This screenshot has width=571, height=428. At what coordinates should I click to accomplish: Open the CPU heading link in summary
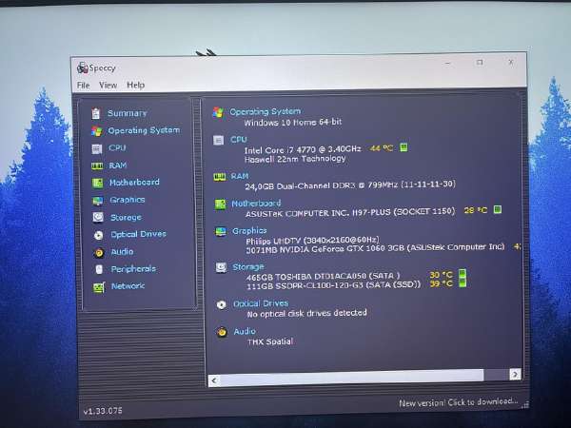239,140
